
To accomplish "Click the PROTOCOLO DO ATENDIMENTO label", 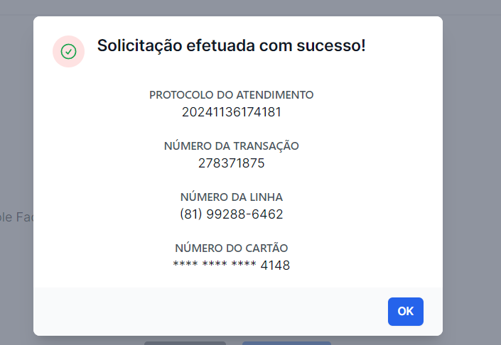I will [232, 95].
